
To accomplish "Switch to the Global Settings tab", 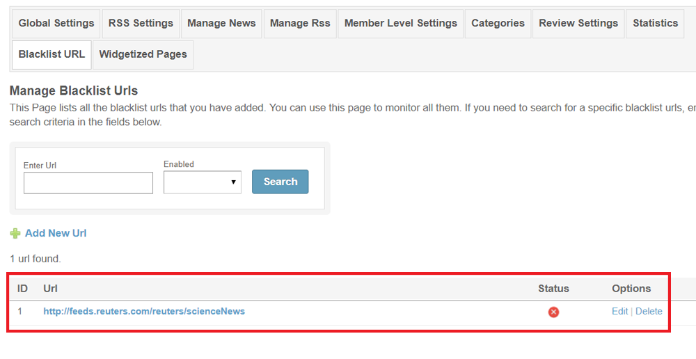I will 56,24.
